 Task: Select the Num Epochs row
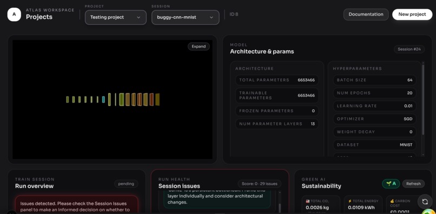pos(374,93)
